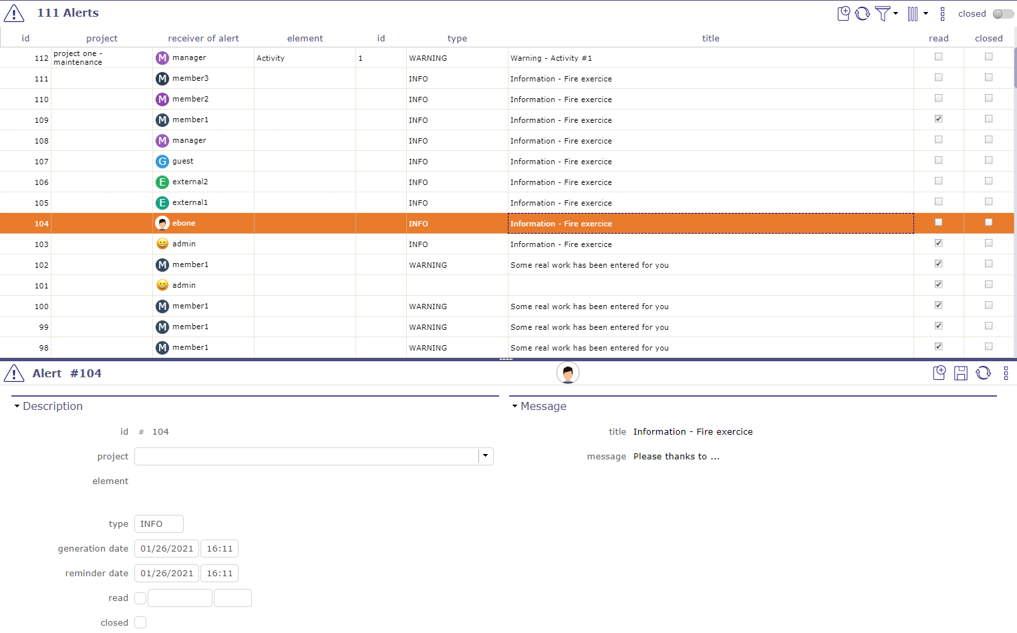Viewport: 1017px width, 633px height.
Task: Click the generation date field
Action: [166, 549]
